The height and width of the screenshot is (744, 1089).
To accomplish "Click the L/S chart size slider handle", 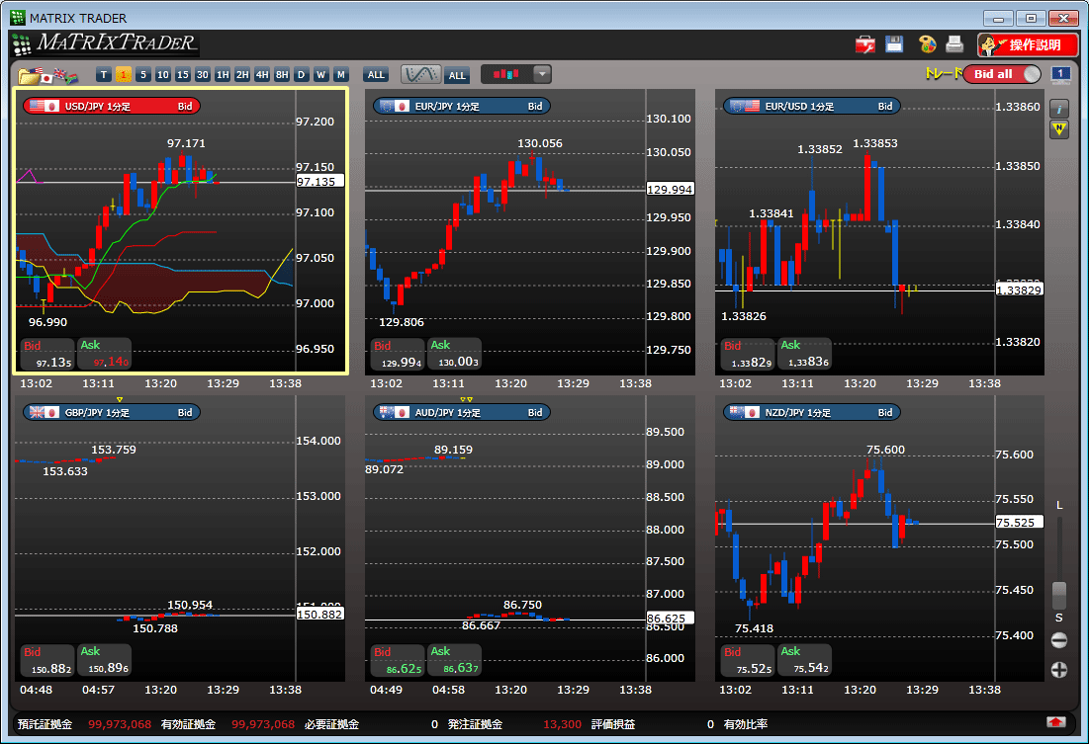I will pyautogui.click(x=1059, y=595).
